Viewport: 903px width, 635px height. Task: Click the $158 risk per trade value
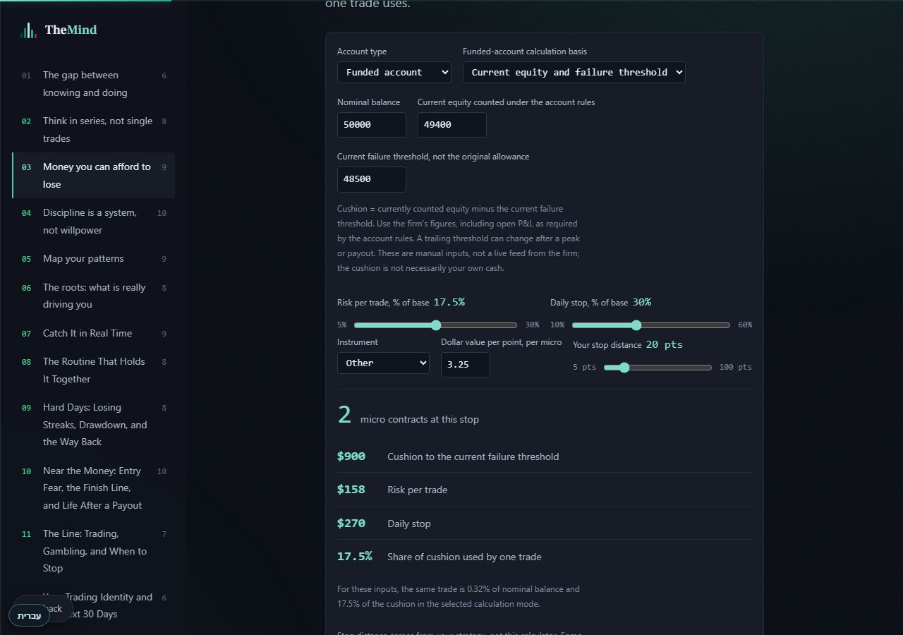coord(351,490)
